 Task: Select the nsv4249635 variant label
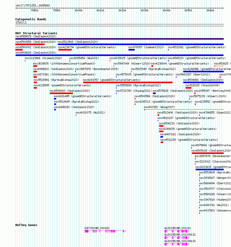coord(188,129)
